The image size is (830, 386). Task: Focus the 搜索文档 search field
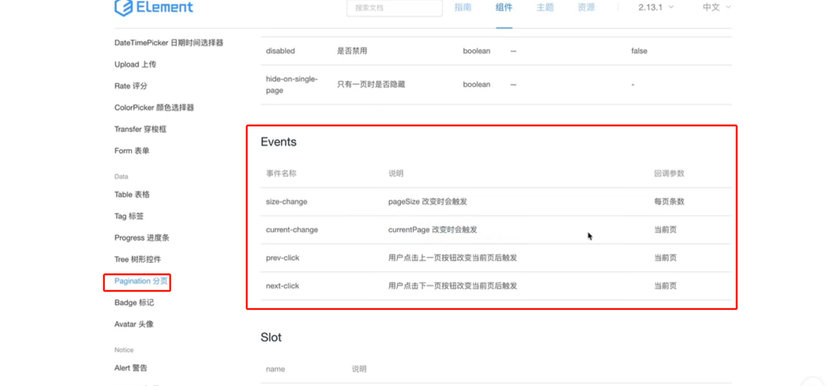[x=394, y=8]
